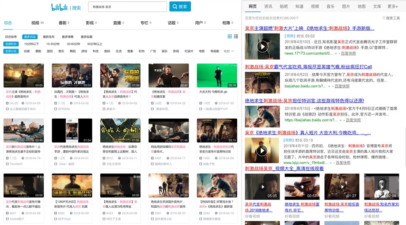Open uploader SPIKElife's profile

point(64,109)
